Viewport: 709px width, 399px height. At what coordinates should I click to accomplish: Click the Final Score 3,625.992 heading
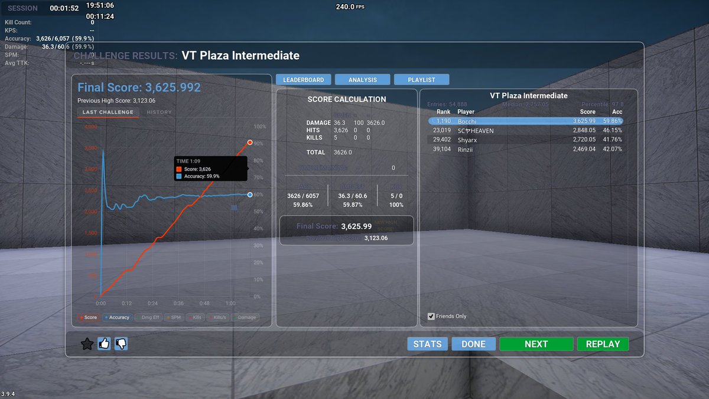139,87
